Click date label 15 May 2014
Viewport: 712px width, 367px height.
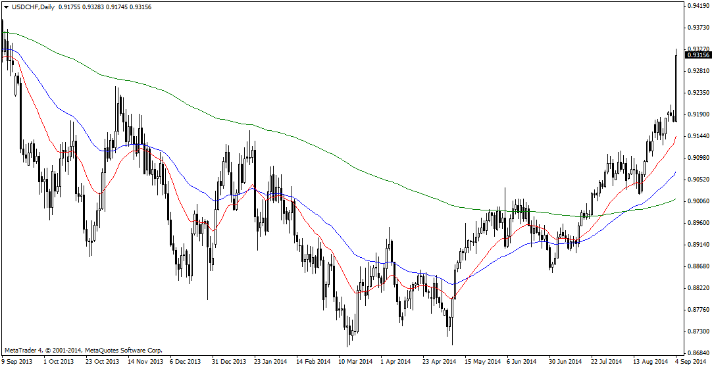tap(482, 362)
